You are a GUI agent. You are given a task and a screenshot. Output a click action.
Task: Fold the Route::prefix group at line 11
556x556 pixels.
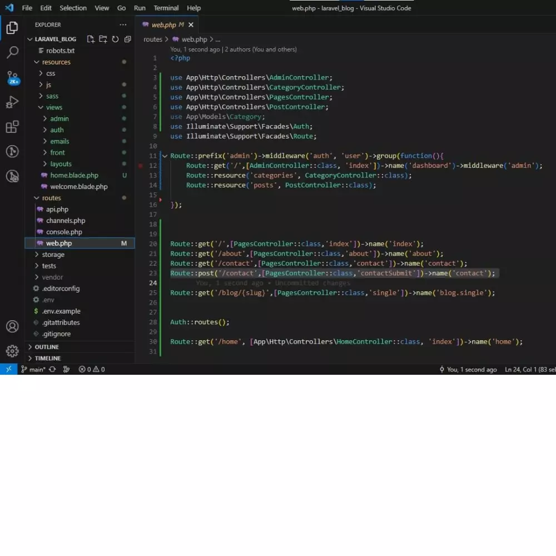point(165,156)
